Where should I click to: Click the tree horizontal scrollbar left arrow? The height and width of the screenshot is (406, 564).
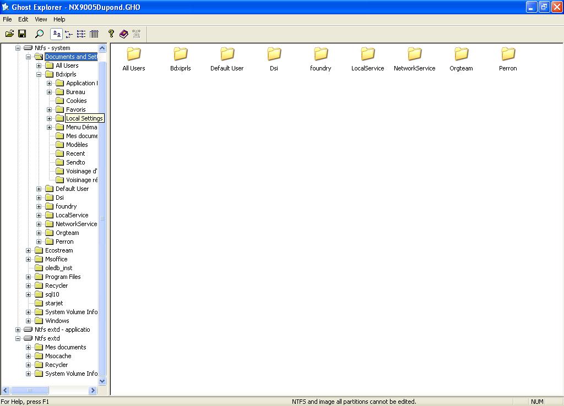(x=6, y=390)
